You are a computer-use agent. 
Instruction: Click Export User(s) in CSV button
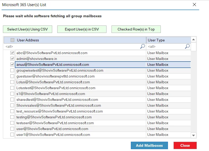(x=82, y=29)
